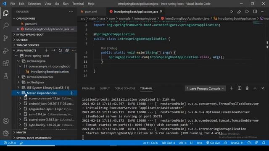Open the Manage gear icon
Image resolution: width=269 pixels, height=151 pixels.
pos(5,133)
